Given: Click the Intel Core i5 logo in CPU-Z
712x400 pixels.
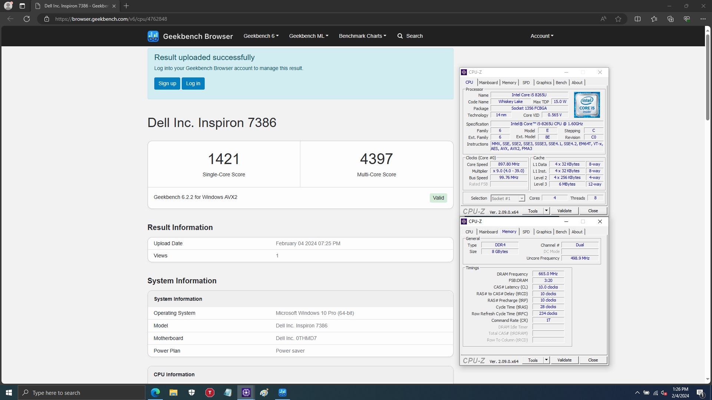Looking at the screenshot, I should (587, 105).
